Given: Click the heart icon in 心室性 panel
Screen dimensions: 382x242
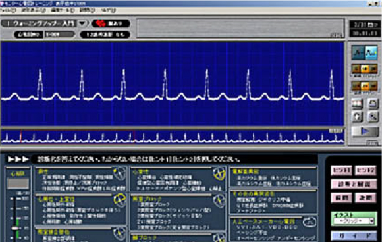Looking at the screenshot, I should click(219, 173).
